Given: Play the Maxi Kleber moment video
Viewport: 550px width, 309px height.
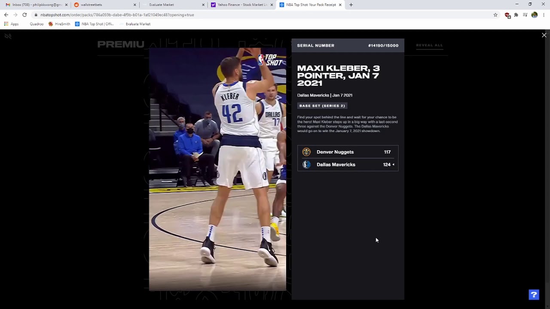Looking at the screenshot, I should [217, 170].
